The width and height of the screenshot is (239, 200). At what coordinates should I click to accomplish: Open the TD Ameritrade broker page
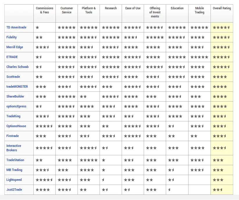[16, 27]
